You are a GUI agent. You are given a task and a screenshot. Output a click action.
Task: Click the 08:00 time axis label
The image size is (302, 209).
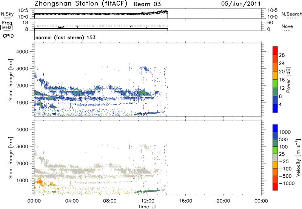110,201
